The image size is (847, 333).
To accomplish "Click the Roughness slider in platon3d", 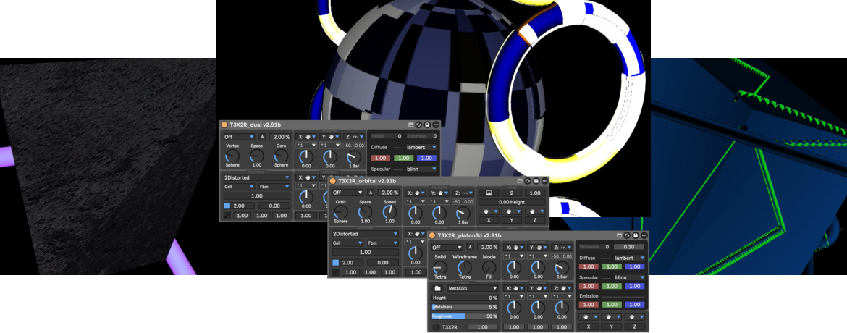I will coord(464,316).
